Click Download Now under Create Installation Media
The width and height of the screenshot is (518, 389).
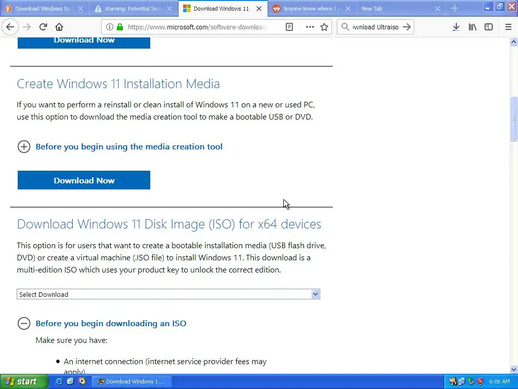(84, 180)
